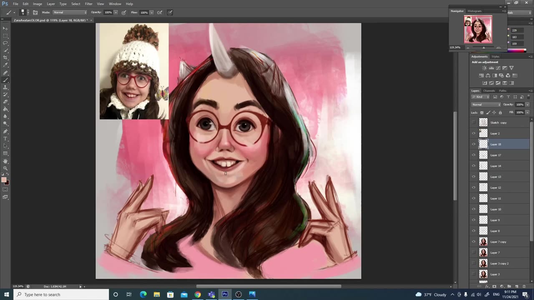Select the Eyedropper tool
The image size is (534, 300).
(x=5, y=65)
